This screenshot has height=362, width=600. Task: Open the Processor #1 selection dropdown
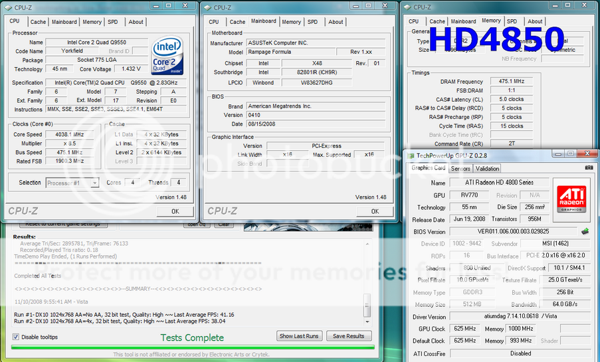click(72, 183)
